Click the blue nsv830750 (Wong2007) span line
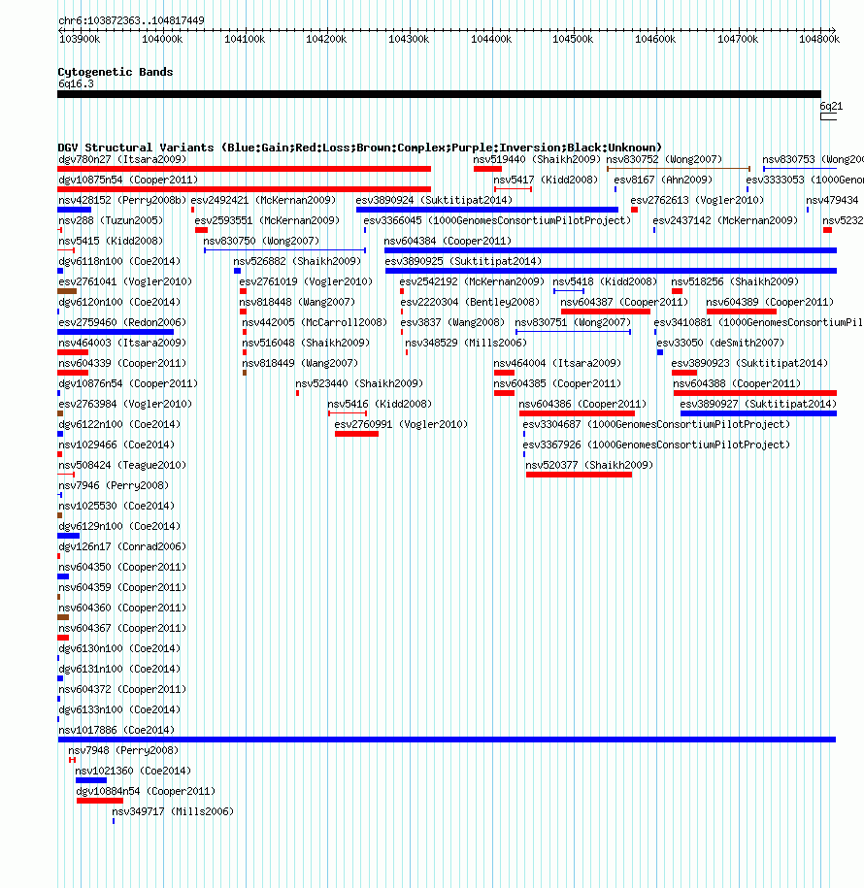Viewport: 864px width, 888px height. coord(285,250)
